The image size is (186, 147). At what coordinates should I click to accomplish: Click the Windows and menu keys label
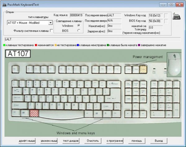[76, 133]
